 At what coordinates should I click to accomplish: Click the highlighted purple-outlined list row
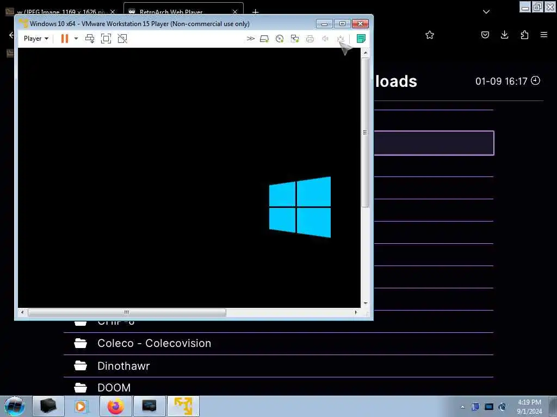pos(434,143)
